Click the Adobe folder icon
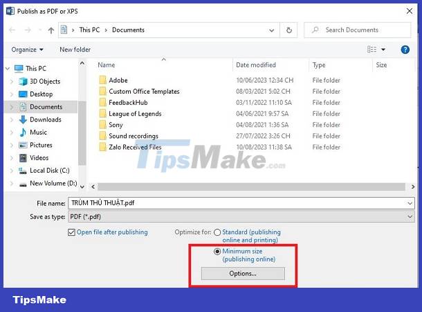This screenshot has width=422, height=312. [x=102, y=80]
